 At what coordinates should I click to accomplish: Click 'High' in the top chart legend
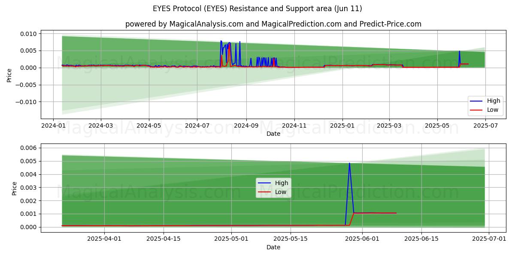[x=494, y=101]
